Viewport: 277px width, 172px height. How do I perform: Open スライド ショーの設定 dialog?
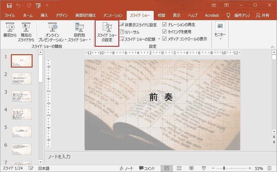pyautogui.click(x=107, y=33)
